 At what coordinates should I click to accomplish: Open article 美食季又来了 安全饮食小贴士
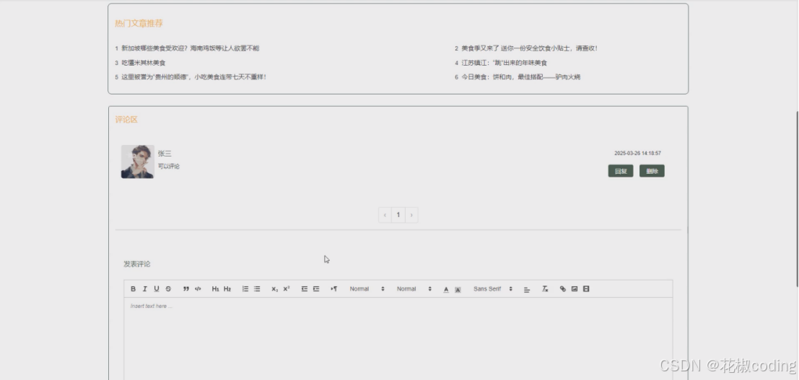(x=530, y=48)
